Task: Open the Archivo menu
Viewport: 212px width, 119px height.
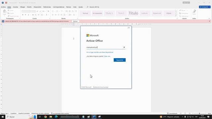Action: point(3,7)
